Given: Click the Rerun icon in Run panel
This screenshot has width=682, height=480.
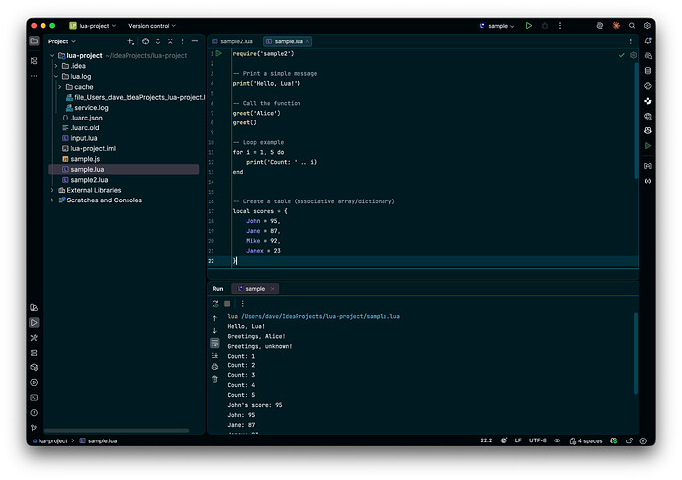Looking at the screenshot, I should 214,304.
